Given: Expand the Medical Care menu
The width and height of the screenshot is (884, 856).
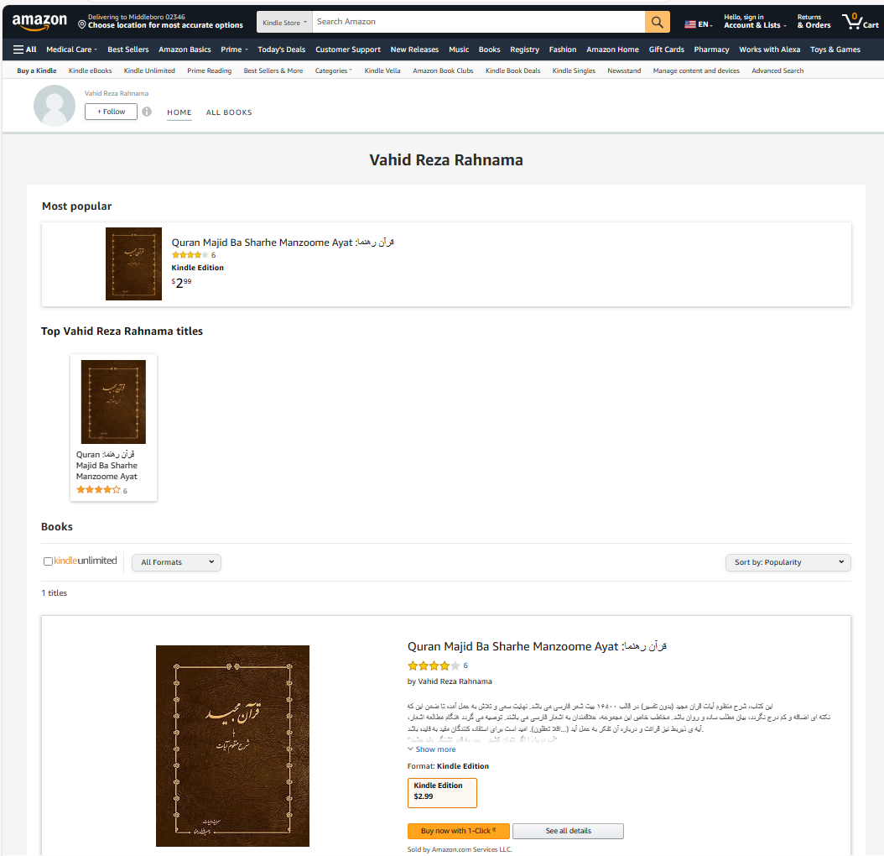Looking at the screenshot, I should click(x=71, y=50).
